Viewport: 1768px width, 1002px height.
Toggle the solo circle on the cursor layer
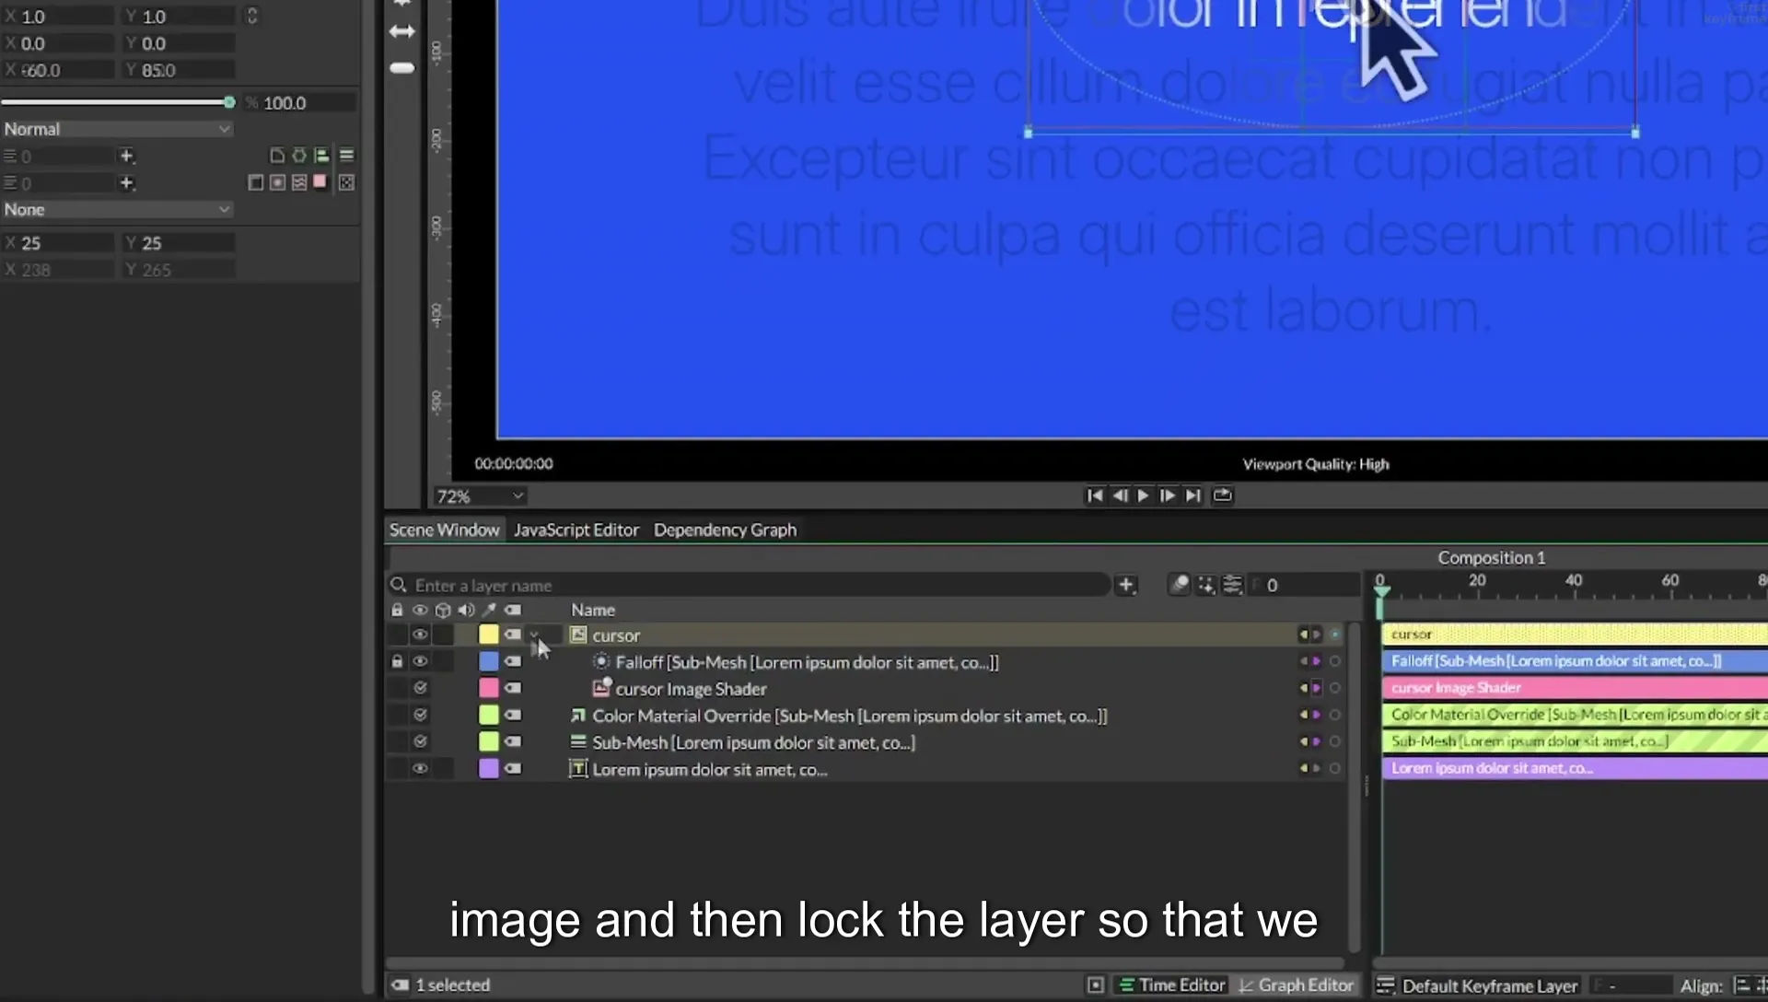point(1334,635)
